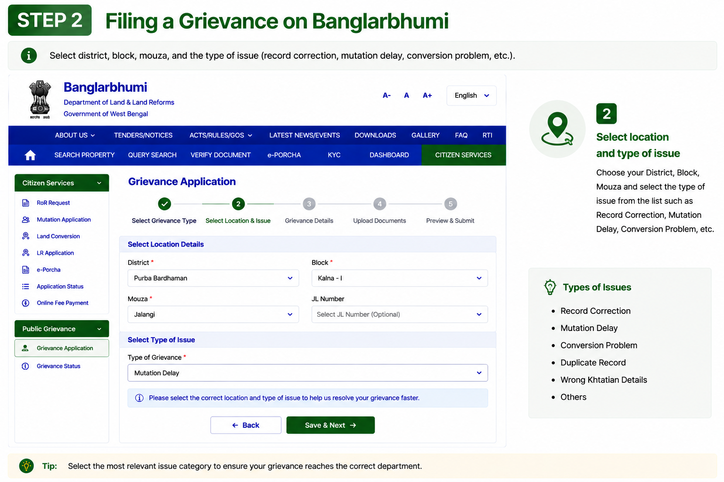Decrease font size with A- button

(x=387, y=96)
